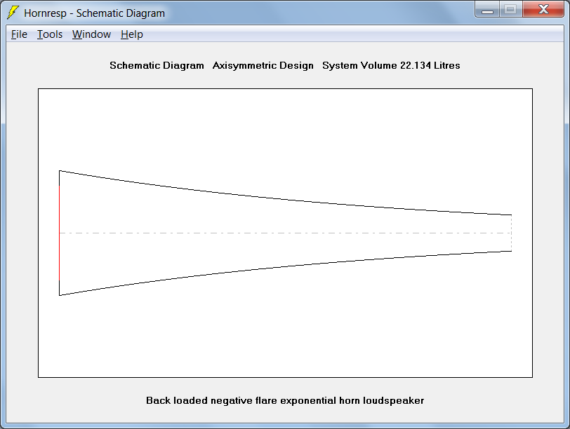This screenshot has width=570, height=429.
Task: Click the 'Back loaded negative flare exponential horn' caption
Action: 285,400
